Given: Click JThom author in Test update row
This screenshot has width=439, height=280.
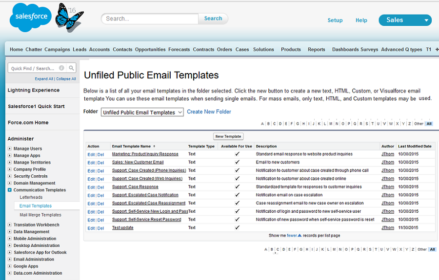Looking at the screenshot, I should (x=388, y=228).
